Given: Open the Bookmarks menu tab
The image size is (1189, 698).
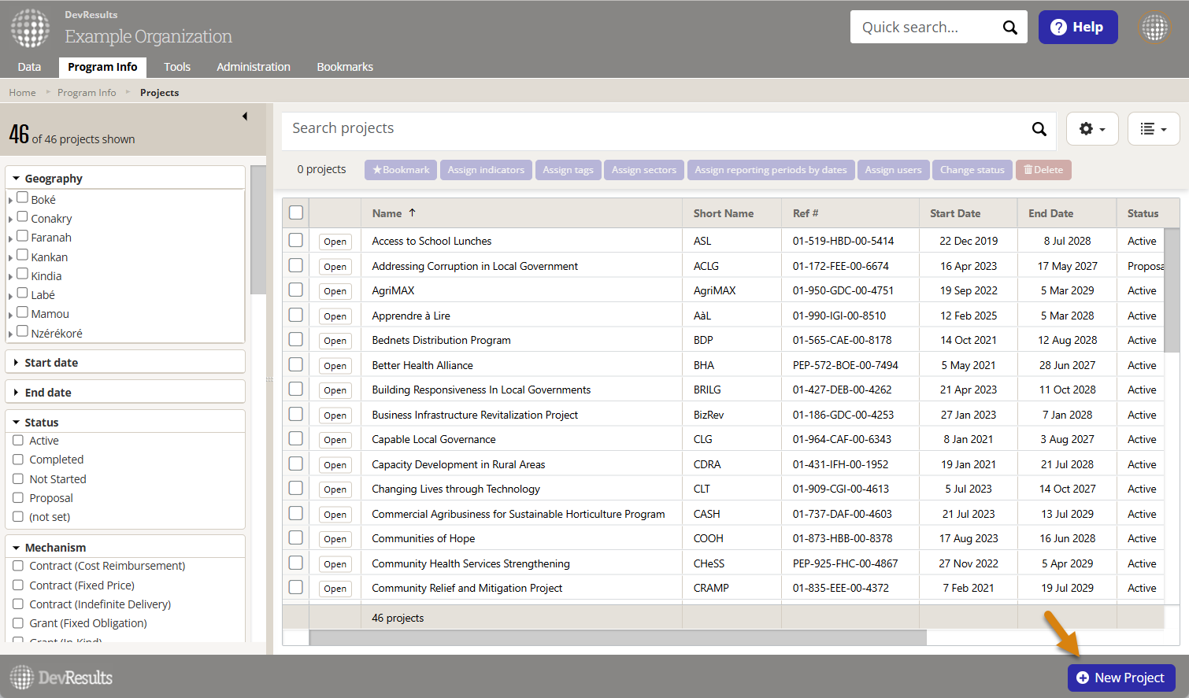Looking at the screenshot, I should point(345,67).
